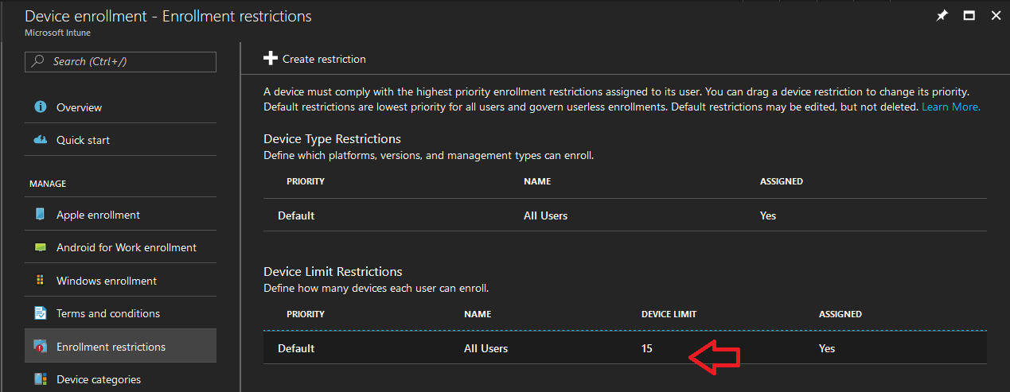Click the Overview info icon
The height and width of the screenshot is (392, 1010).
pos(41,107)
